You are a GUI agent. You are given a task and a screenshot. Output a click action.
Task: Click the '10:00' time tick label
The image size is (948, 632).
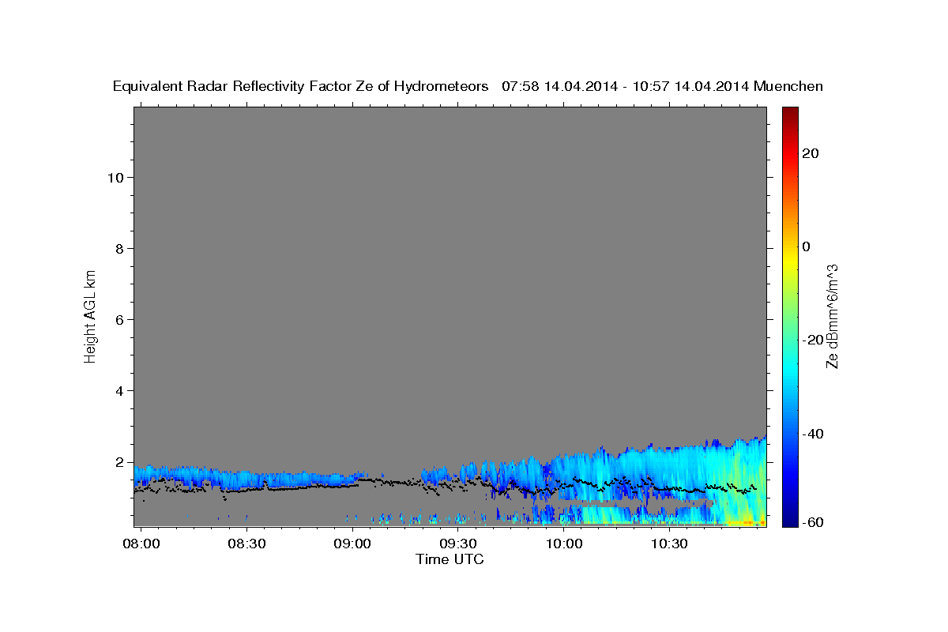(564, 544)
